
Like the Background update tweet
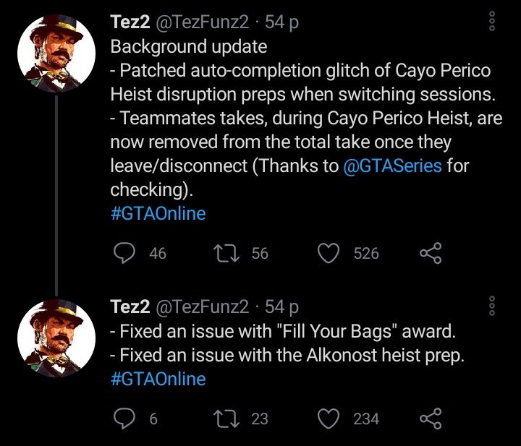point(329,253)
